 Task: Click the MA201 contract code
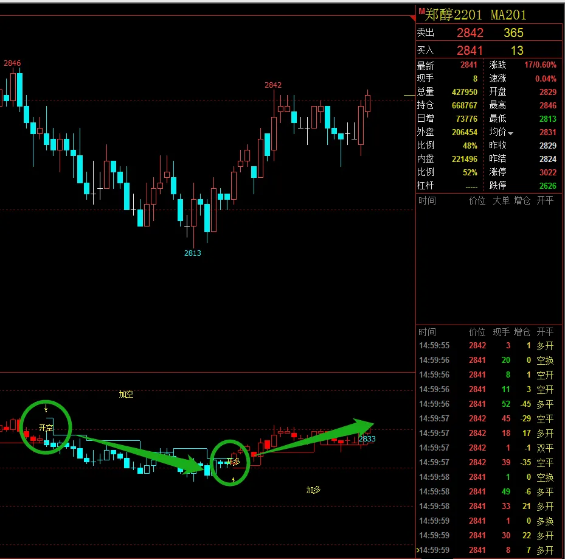click(x=508, y=15)
